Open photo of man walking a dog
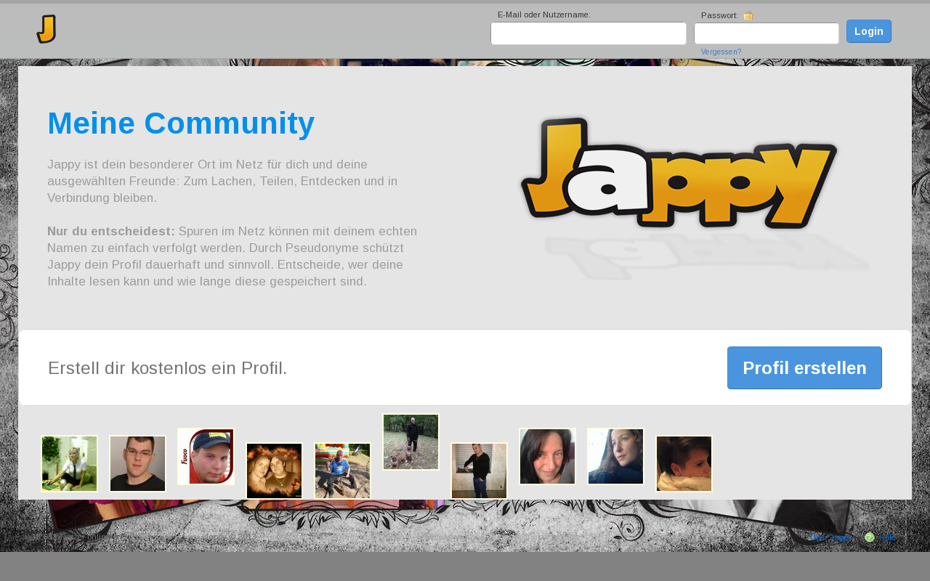Image resolution: width=930 pixels, height=581 pixels. [411, 442]
